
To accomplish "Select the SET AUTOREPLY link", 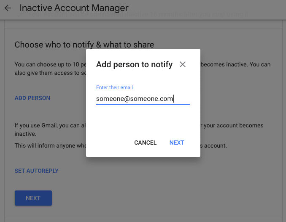I will click(x=37, y=171).
